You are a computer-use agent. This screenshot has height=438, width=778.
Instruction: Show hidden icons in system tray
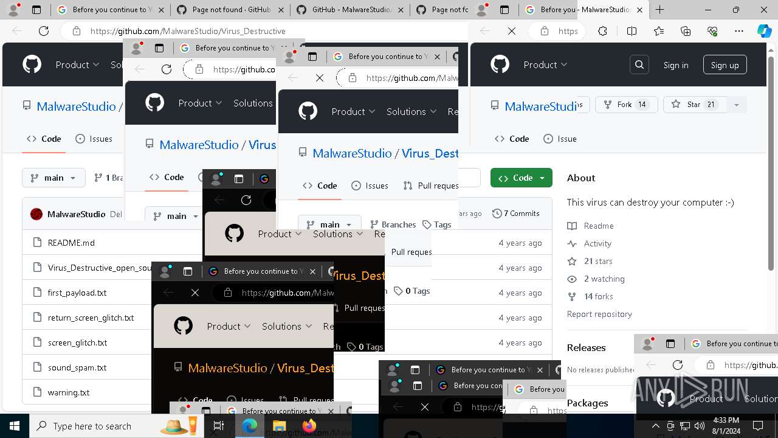pyautogui.click(x=656, y=426)
